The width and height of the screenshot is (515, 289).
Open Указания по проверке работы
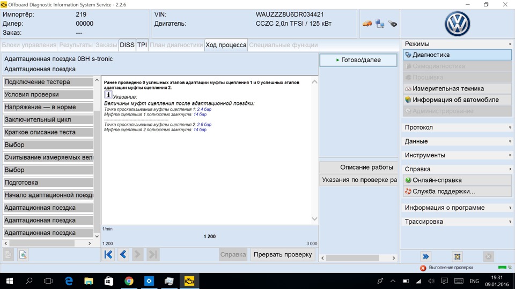point(358,180)
